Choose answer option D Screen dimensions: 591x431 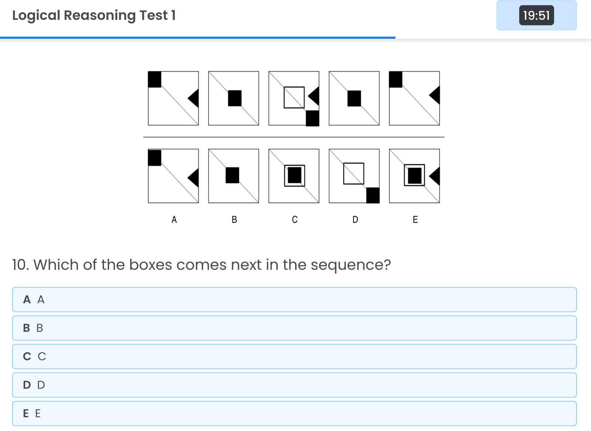(x=294, y=385)
